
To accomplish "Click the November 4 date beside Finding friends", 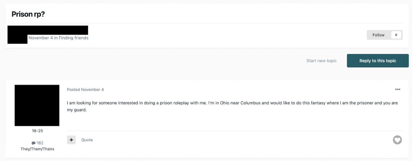I will tap(41, 38).
